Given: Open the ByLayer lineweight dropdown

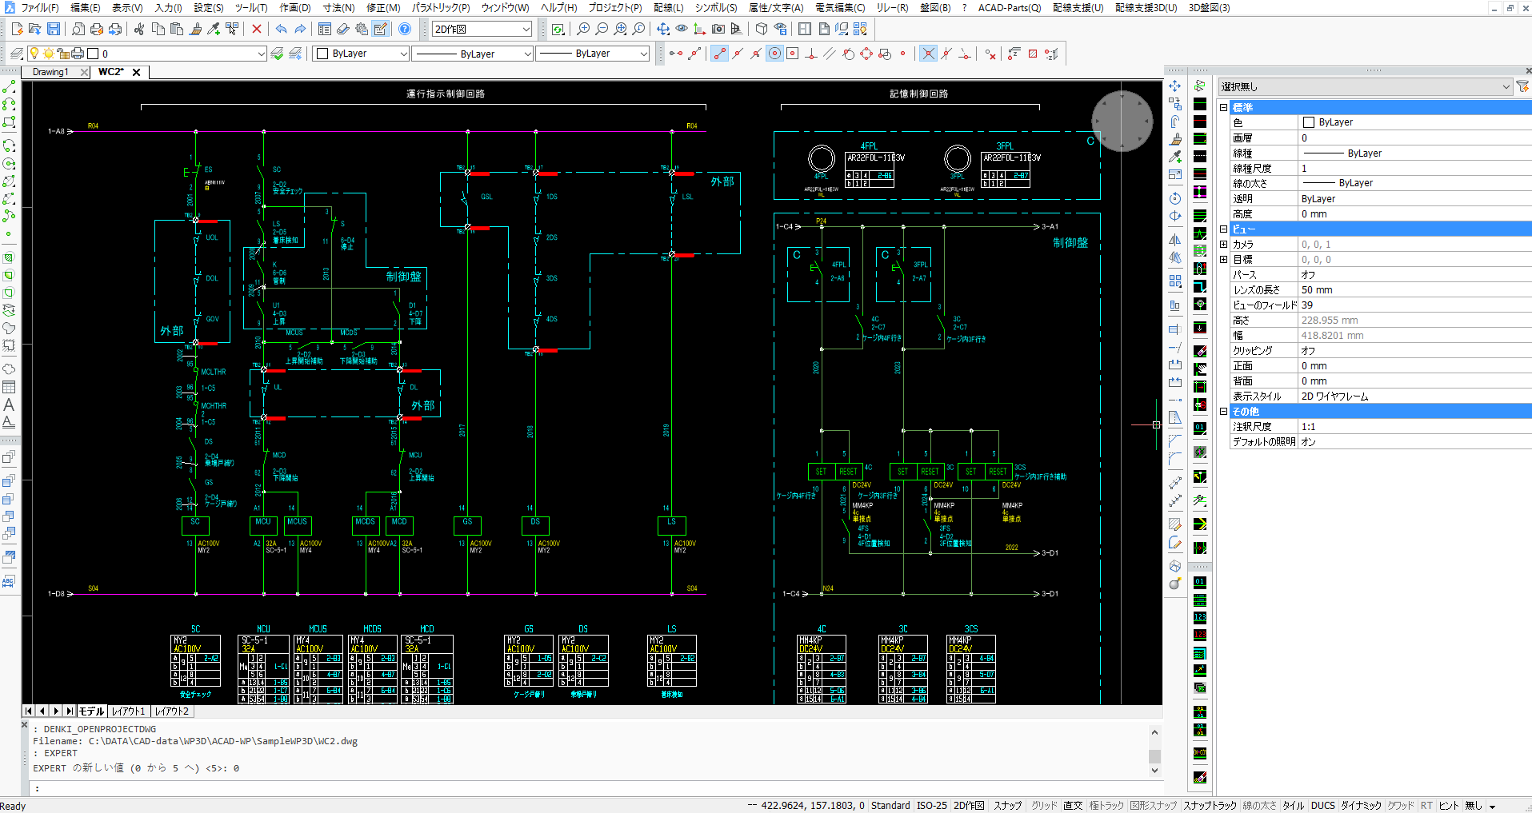Looking at the screenshot, I should (593, 54).
